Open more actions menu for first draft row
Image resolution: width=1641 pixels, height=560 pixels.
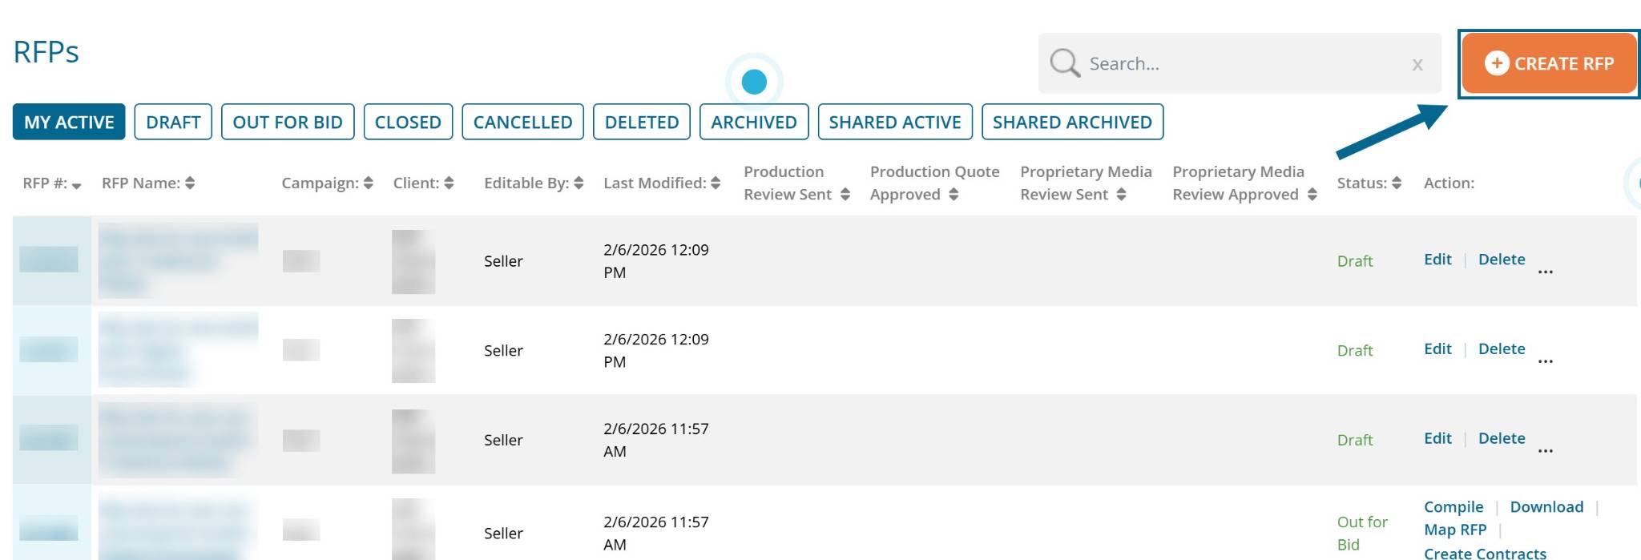pyautogui.click(x=1545, y=271)
